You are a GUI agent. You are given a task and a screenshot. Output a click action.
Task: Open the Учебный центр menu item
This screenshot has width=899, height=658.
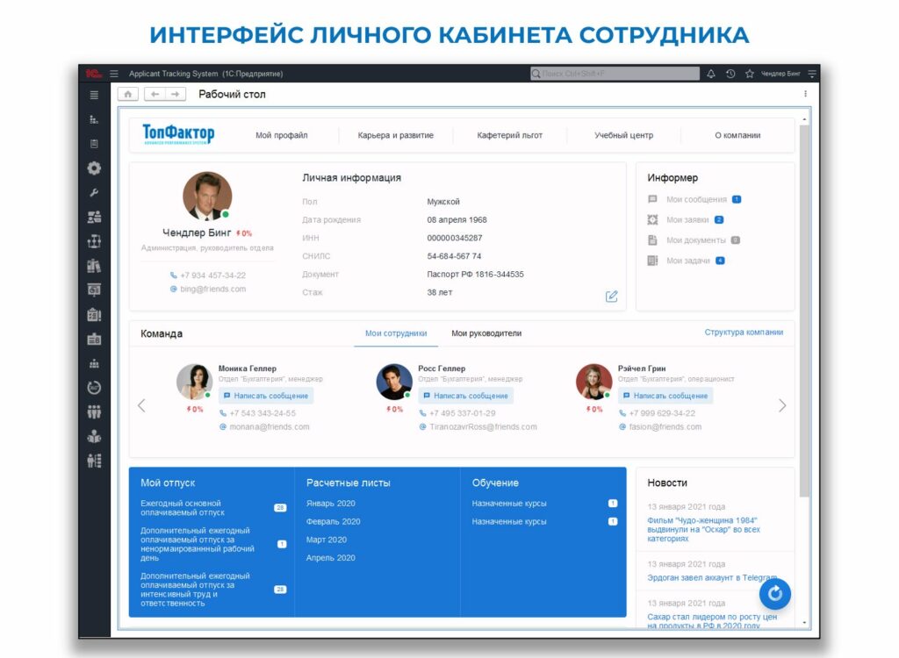tap(624, 135)
